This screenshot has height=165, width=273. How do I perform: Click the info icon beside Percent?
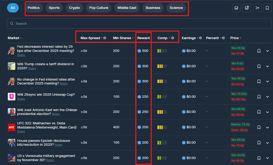223,38
